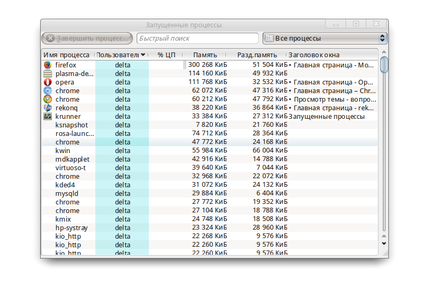The width and height of the screenshot is (429, 304).
Task: Click the '47 772 КиБ' memory cell
Action: click(x=209, y=142)
